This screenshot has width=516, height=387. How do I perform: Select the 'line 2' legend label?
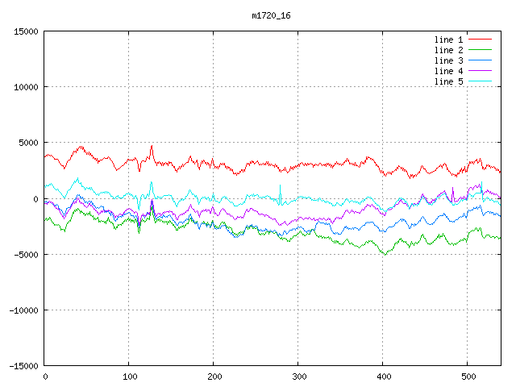tap(449, 50)
